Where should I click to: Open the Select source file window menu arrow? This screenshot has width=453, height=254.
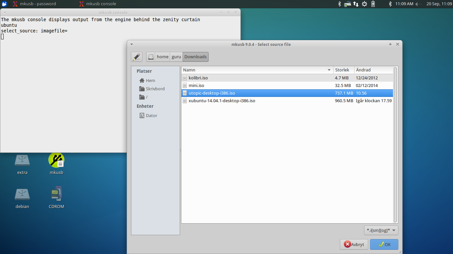(131, 44)
